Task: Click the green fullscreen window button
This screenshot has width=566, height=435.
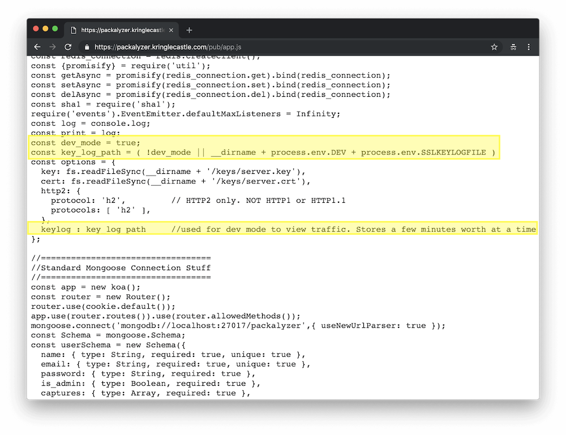Action: [55, 28]
